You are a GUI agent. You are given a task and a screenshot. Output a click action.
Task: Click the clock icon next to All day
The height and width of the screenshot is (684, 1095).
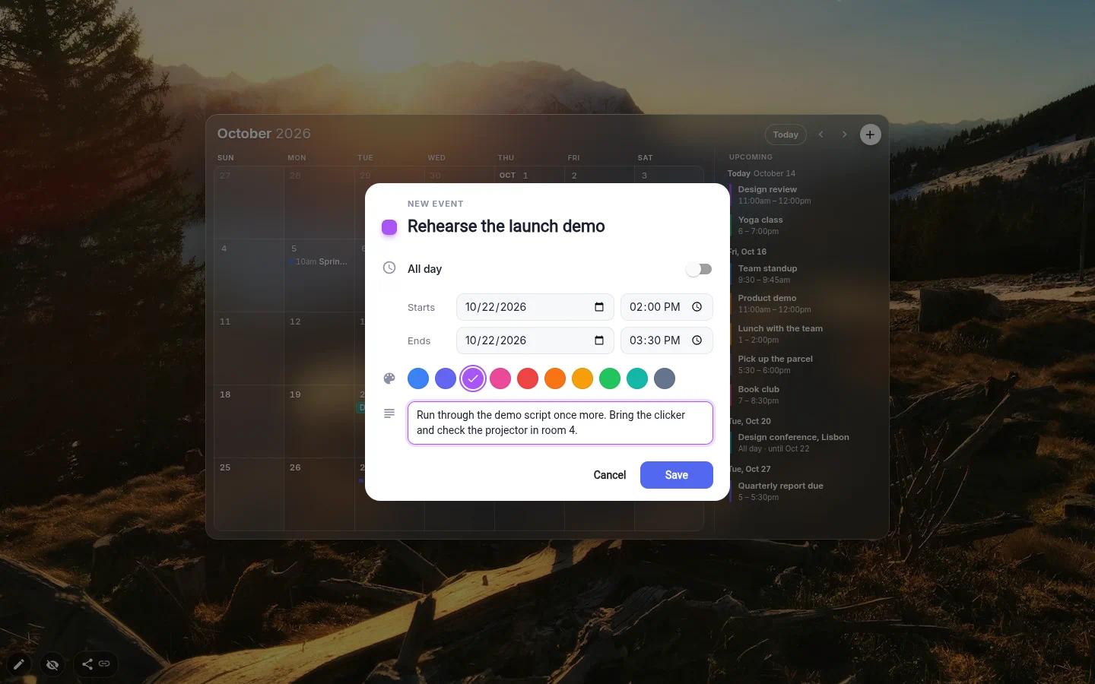[x=389, y=268]
